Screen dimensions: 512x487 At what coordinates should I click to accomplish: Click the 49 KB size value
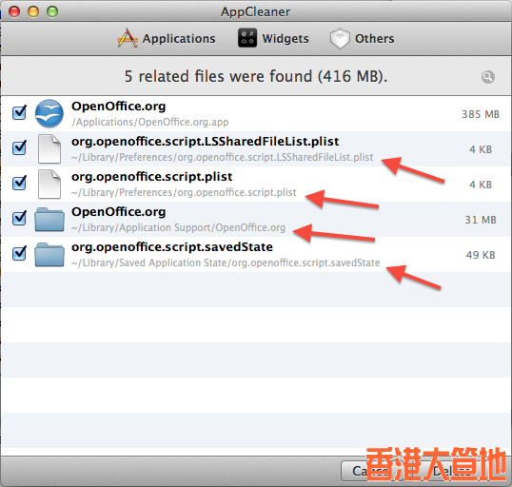[481, 255]
